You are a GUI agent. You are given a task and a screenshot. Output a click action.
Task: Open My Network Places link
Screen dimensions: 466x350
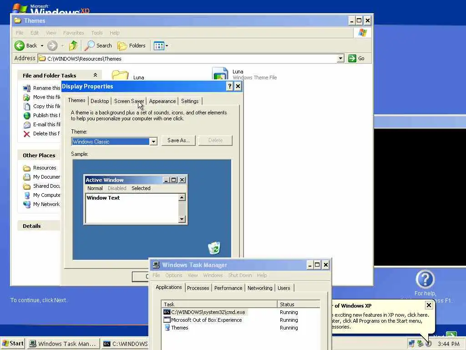point(47,204)
